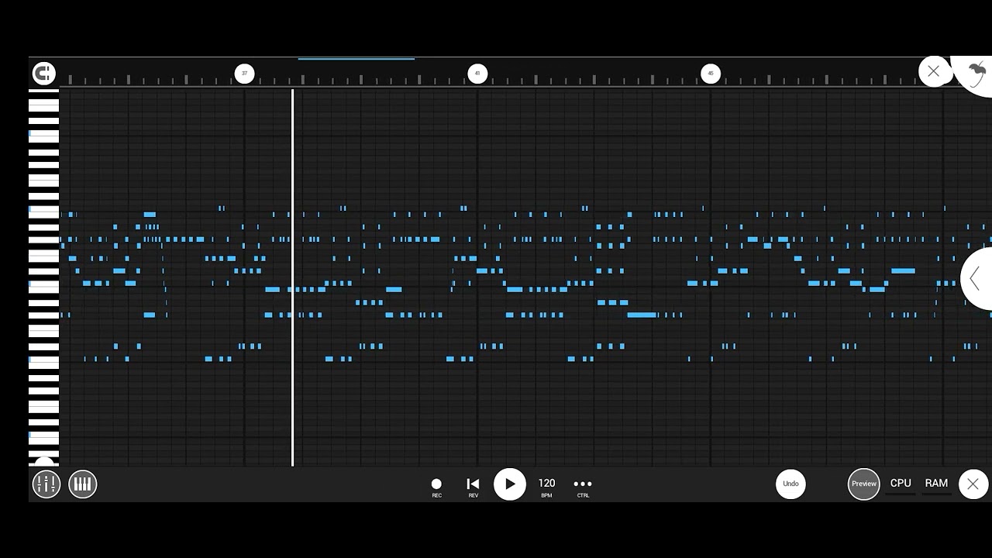Play the pattern
992x558 pixels.
coord(509,484)
